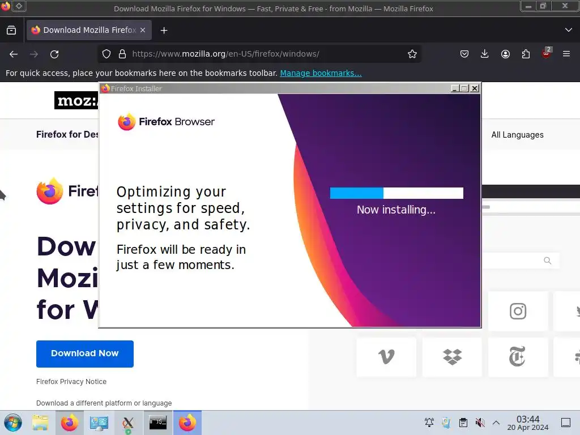Open the terminal from taskbar
Image resolution: width=580 pixels, height=435 pixels.
tap(158, 423)
